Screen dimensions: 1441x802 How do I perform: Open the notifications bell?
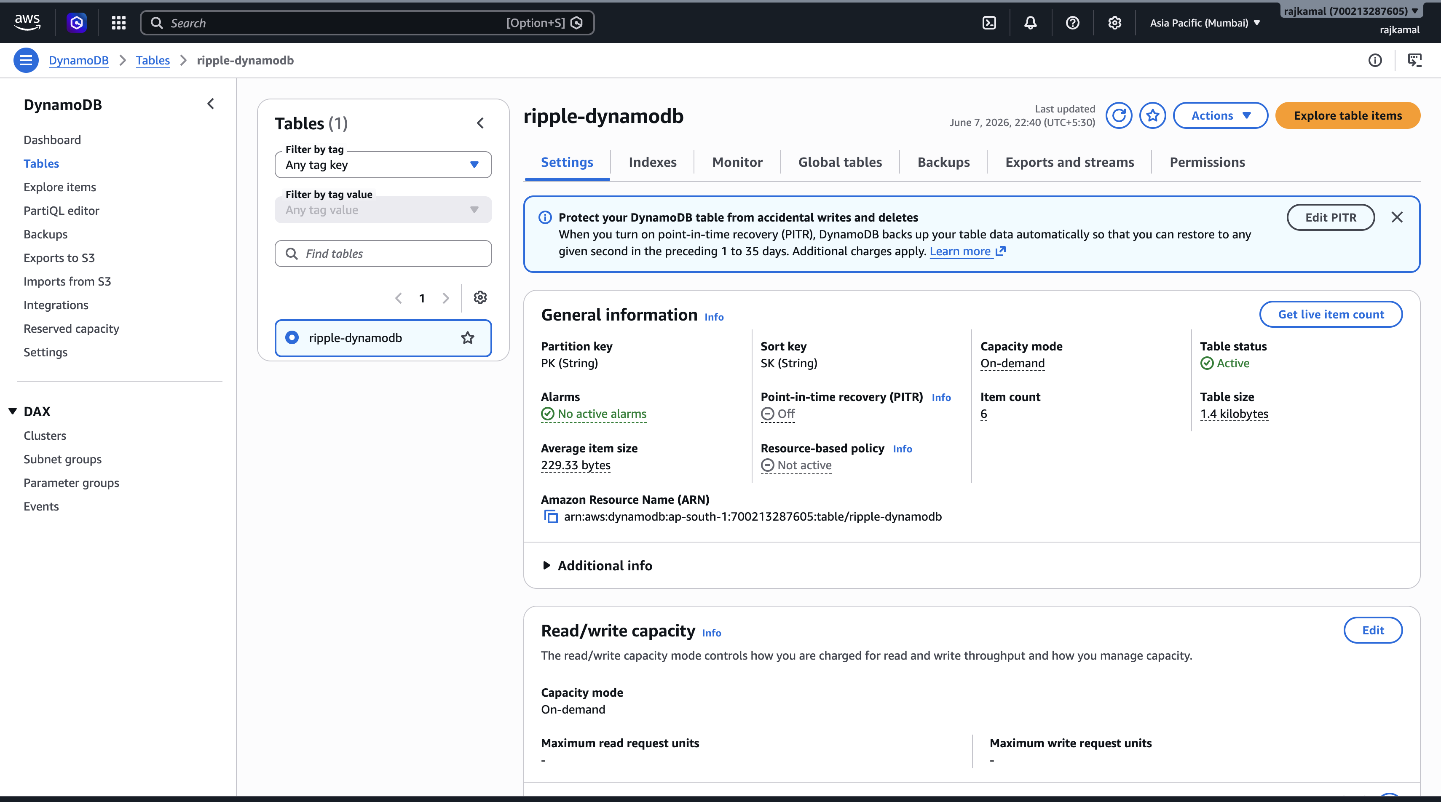pos(1031,23)
